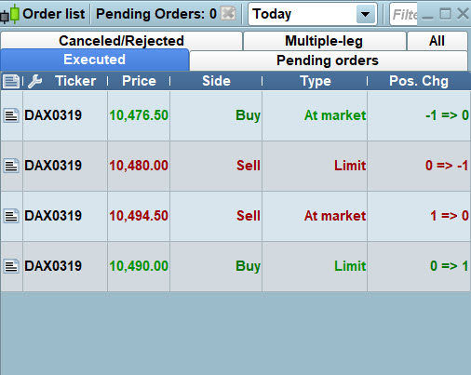Select DAX0319 ticker in 10,490.00 row
This screenshot has height=375, width=471.
[x=53, y=266]
